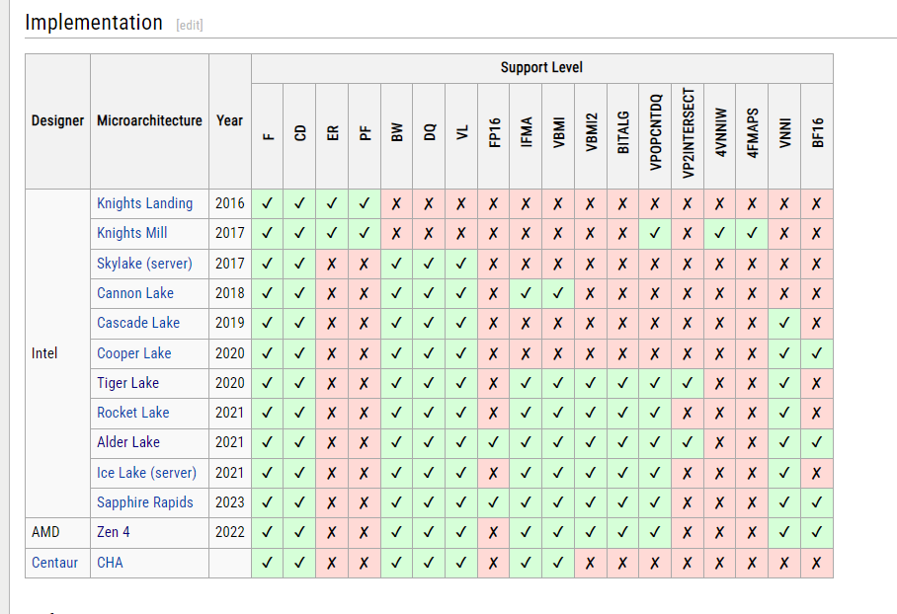The image size is (897, 614).
Task: Visit the Cooper Lake link
Action: coord(133,353)
